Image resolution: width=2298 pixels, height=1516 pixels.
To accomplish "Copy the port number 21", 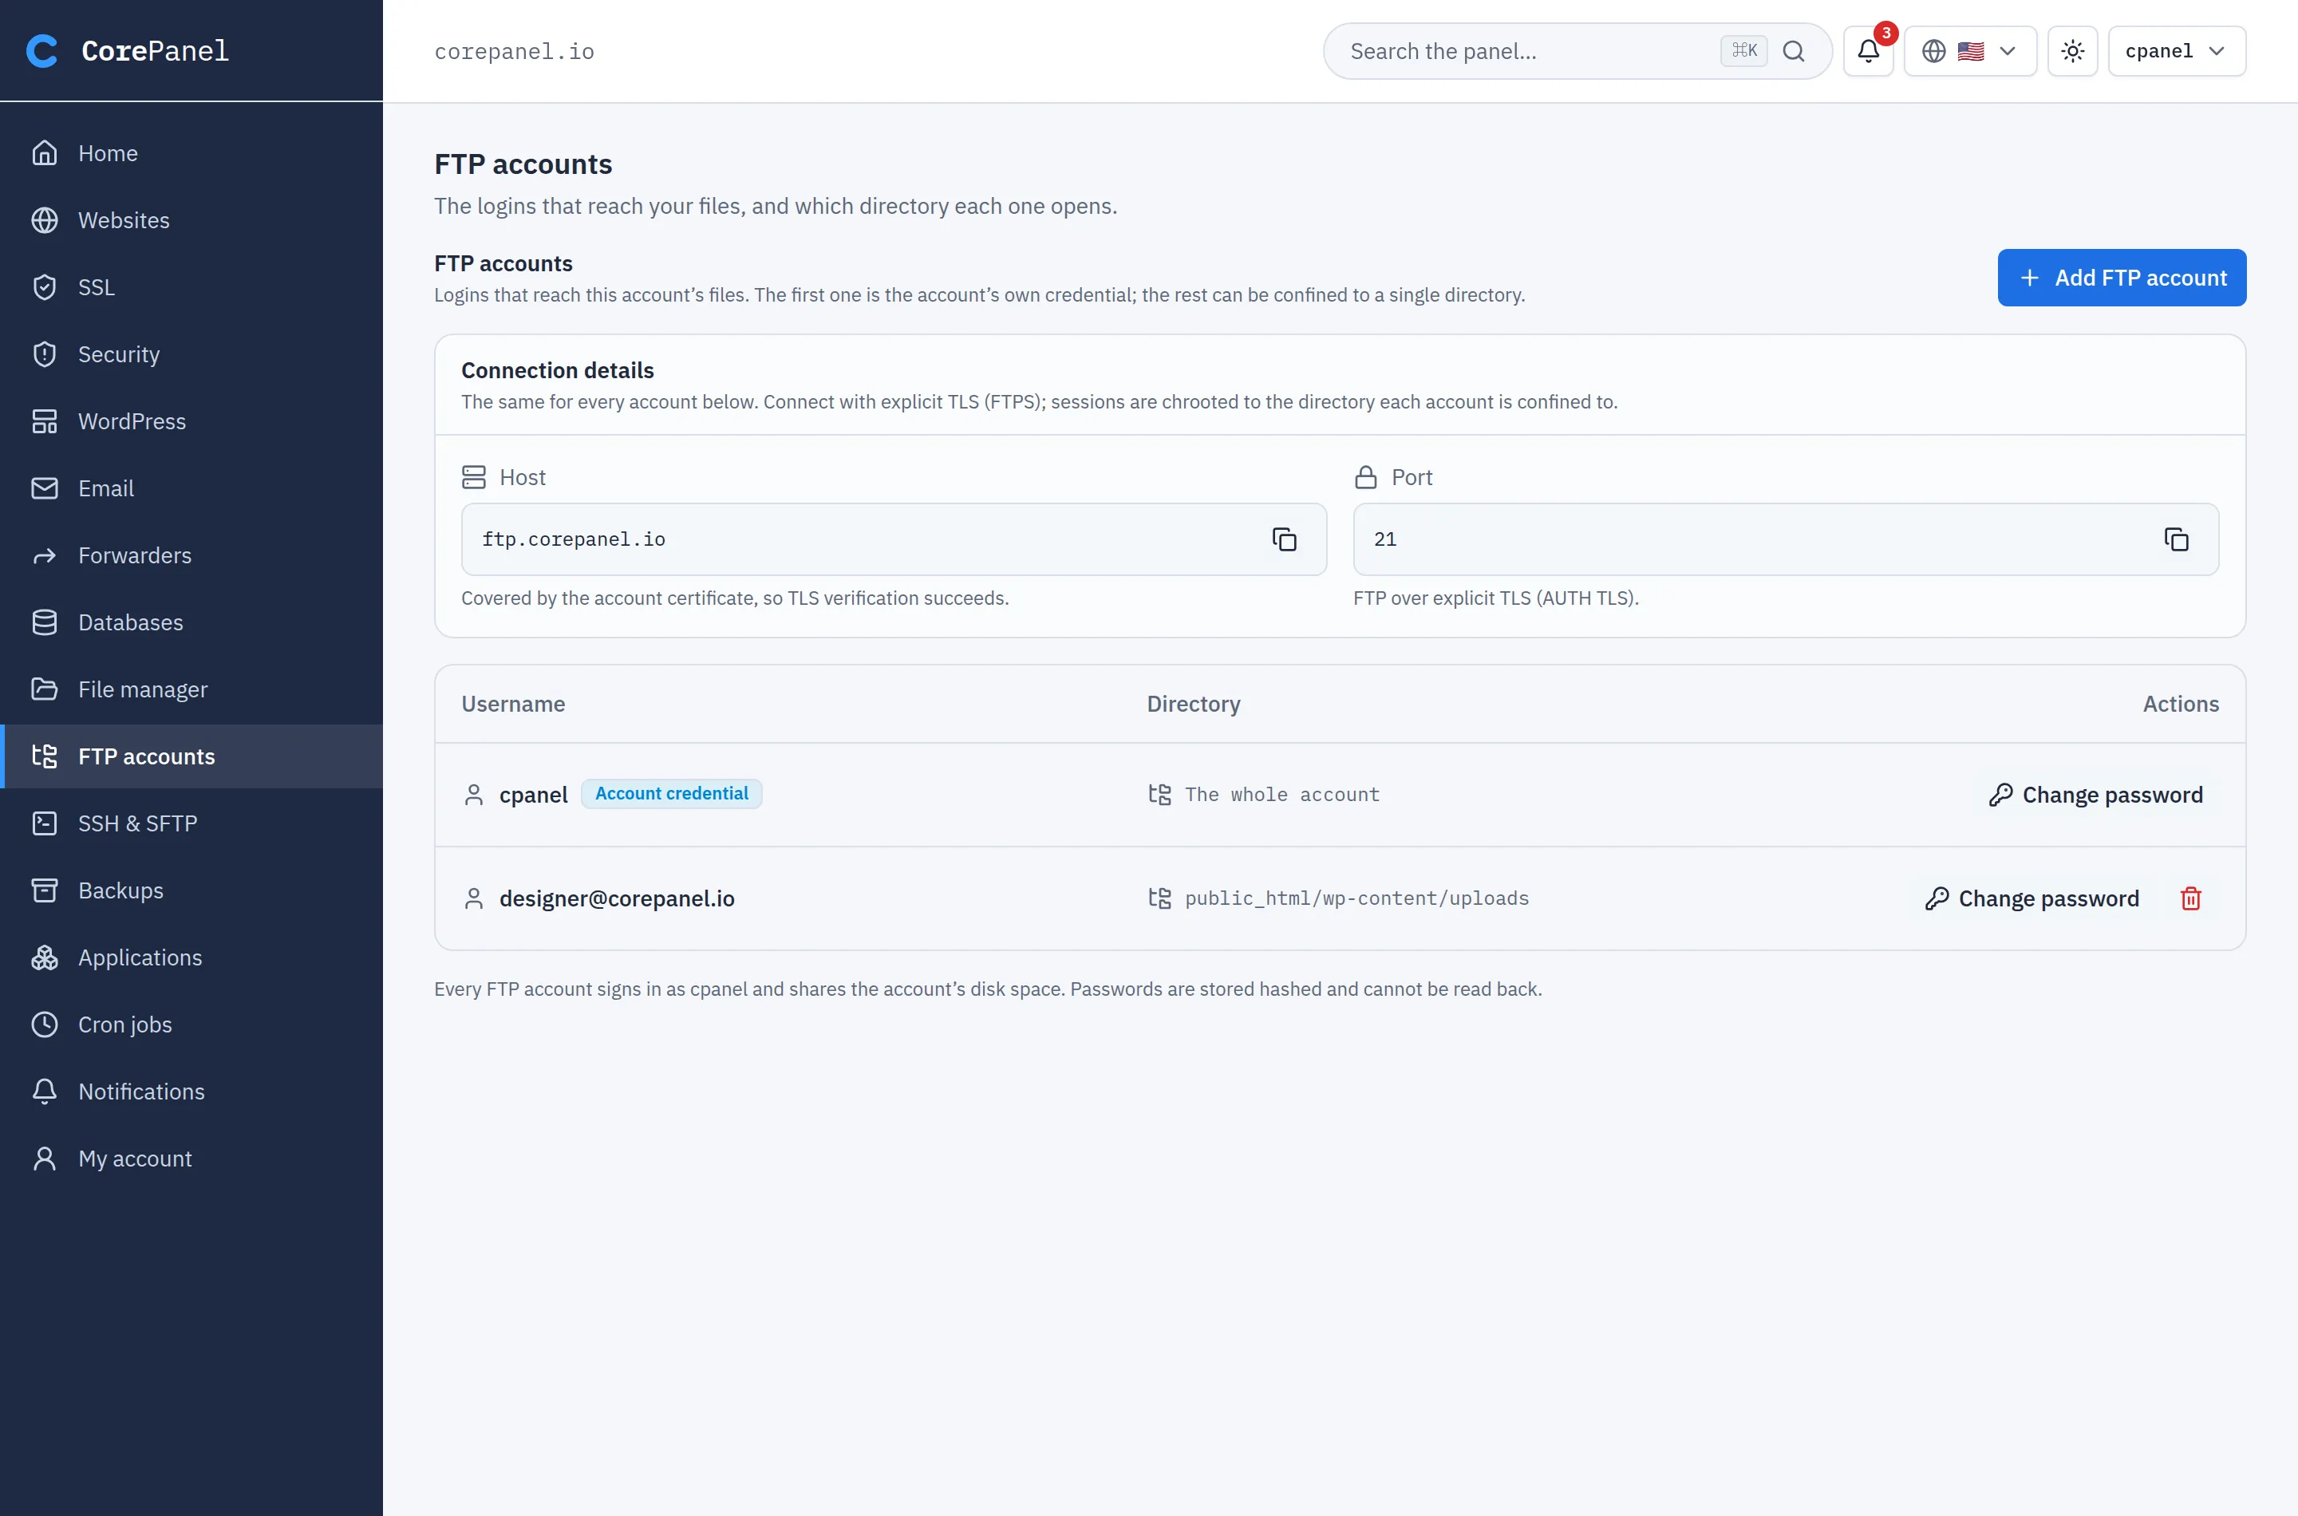I will point(2176,539).
